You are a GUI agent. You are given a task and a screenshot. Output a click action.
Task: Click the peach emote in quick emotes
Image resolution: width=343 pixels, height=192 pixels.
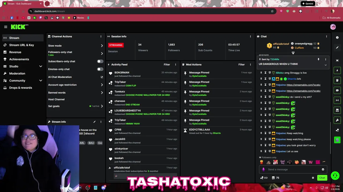(x=297, y=162)
